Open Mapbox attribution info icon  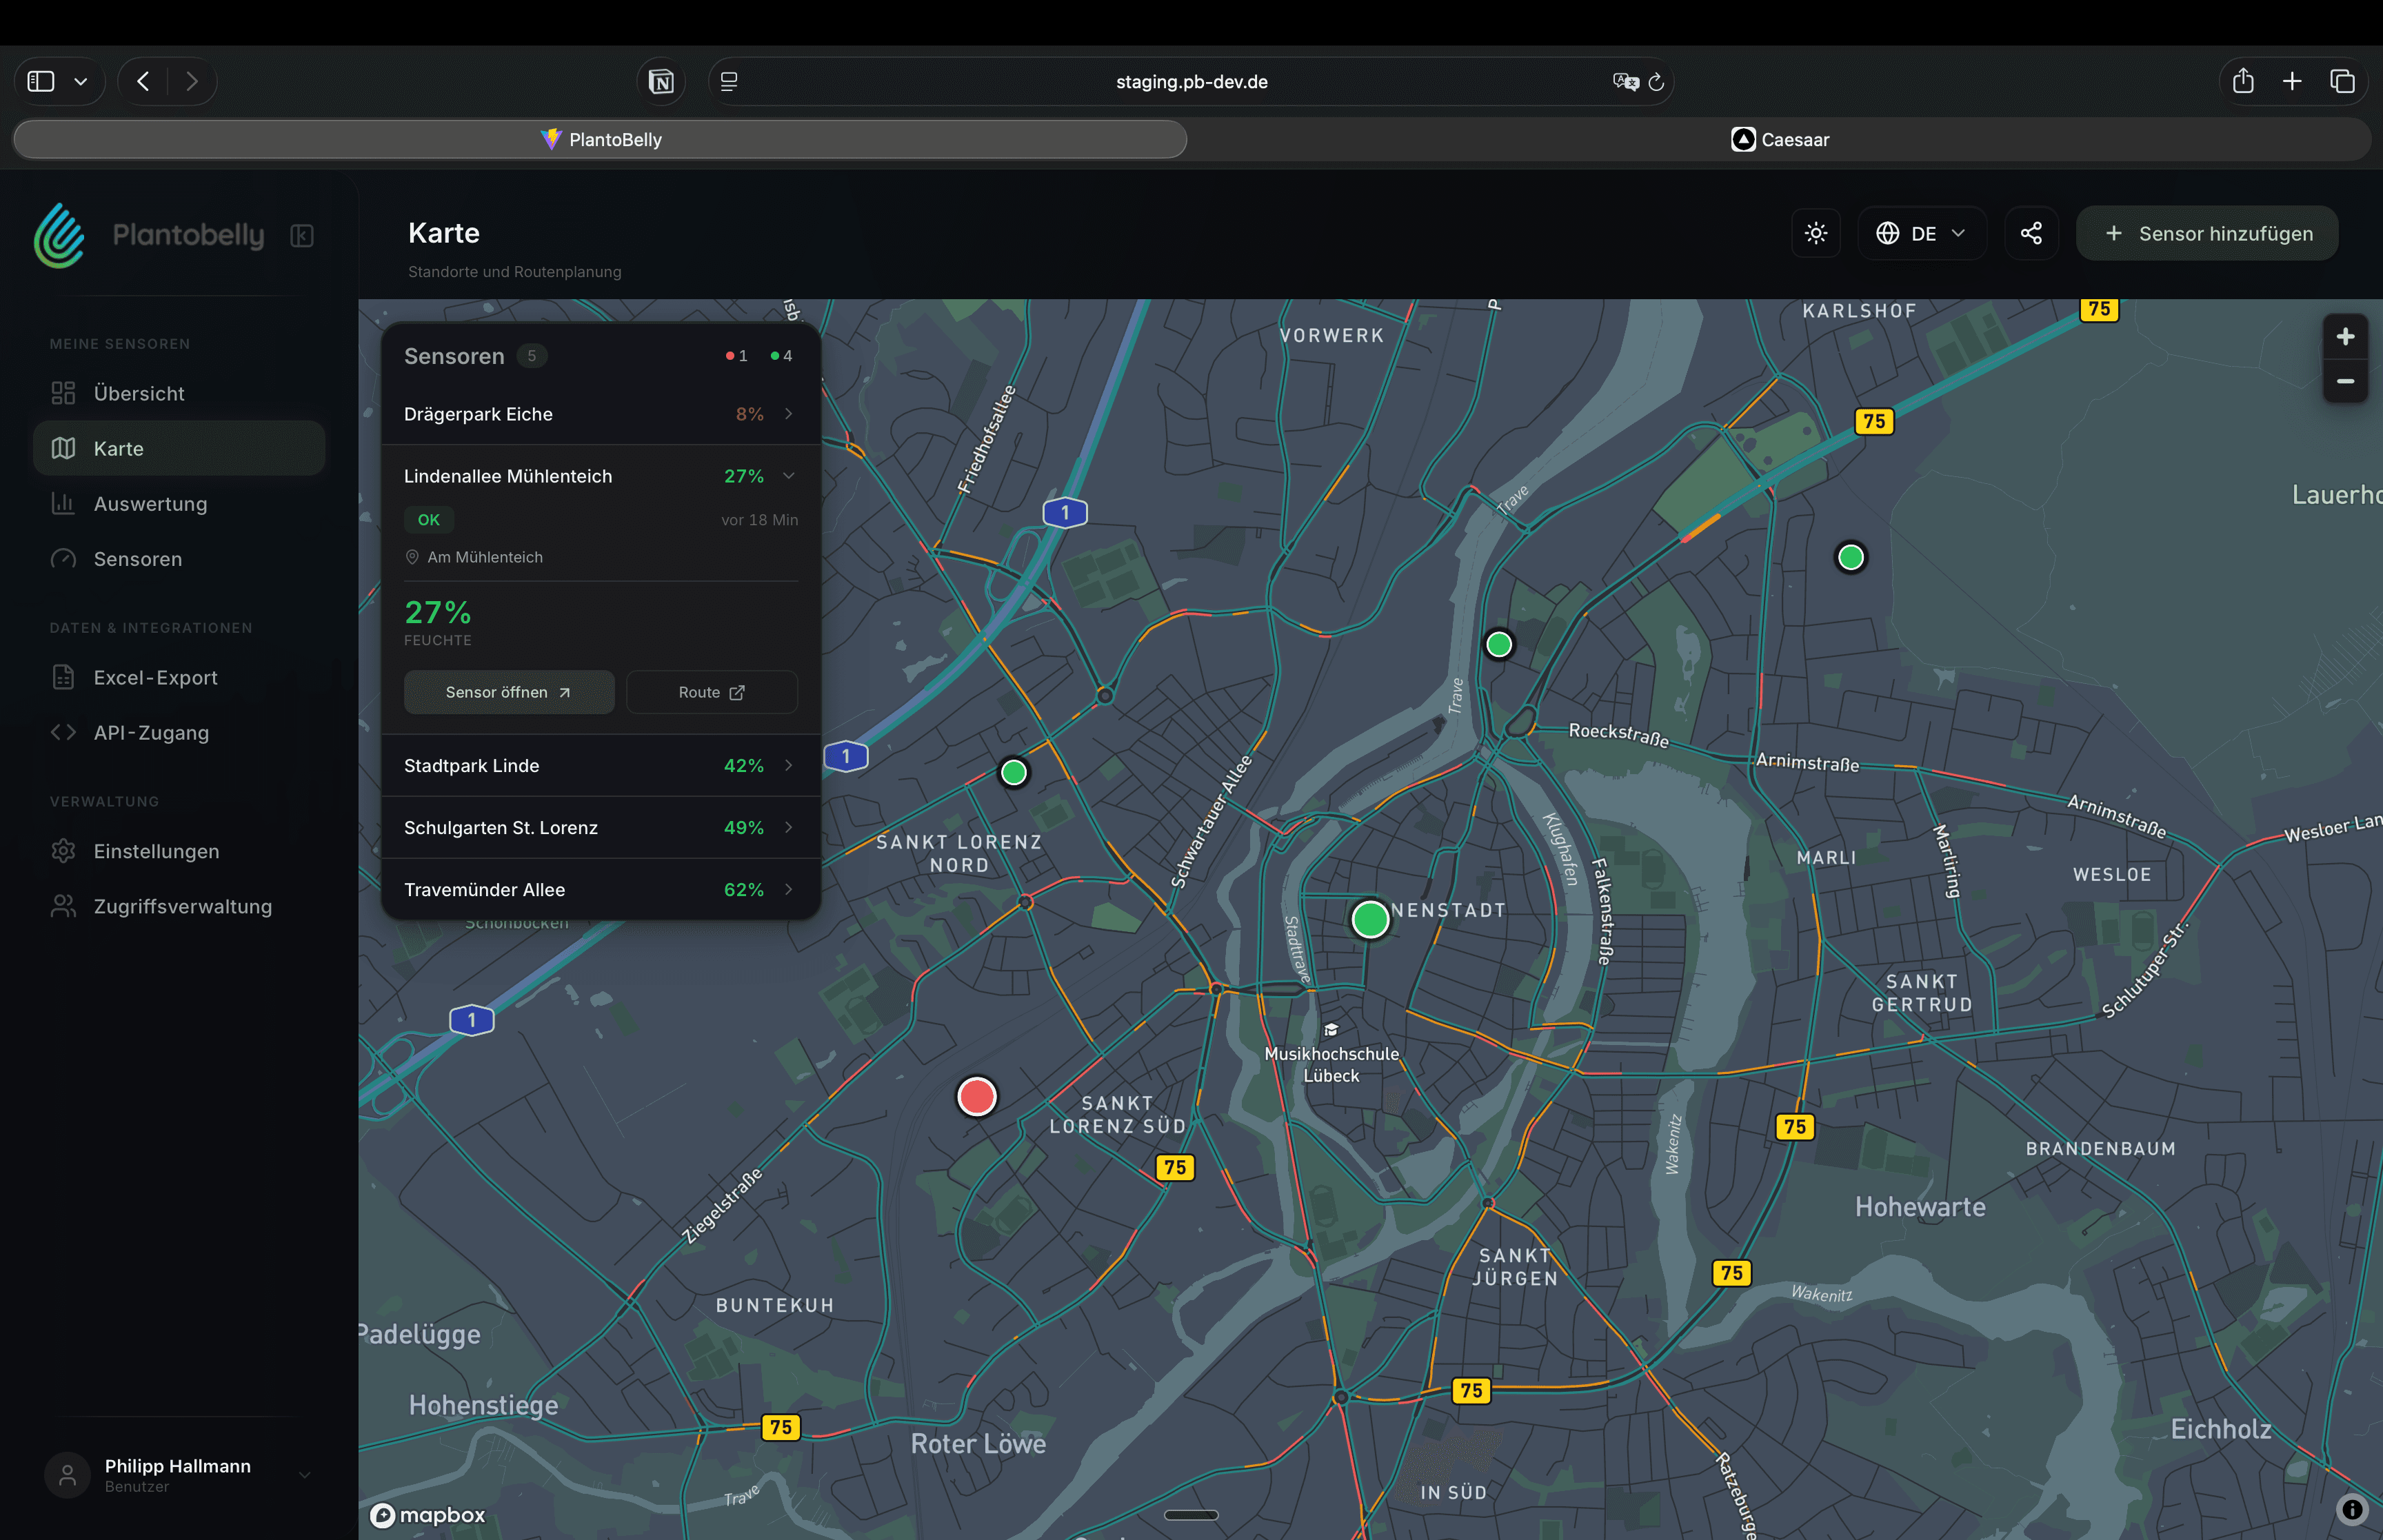tap(2352, 1509)
